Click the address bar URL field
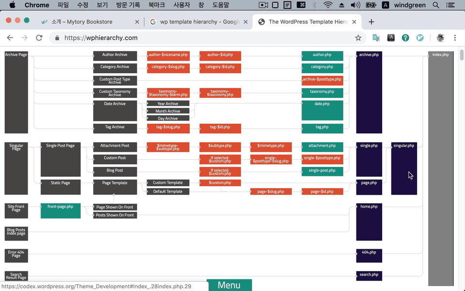The width and height of the screenshot is (465, 291). pos(208,38)
